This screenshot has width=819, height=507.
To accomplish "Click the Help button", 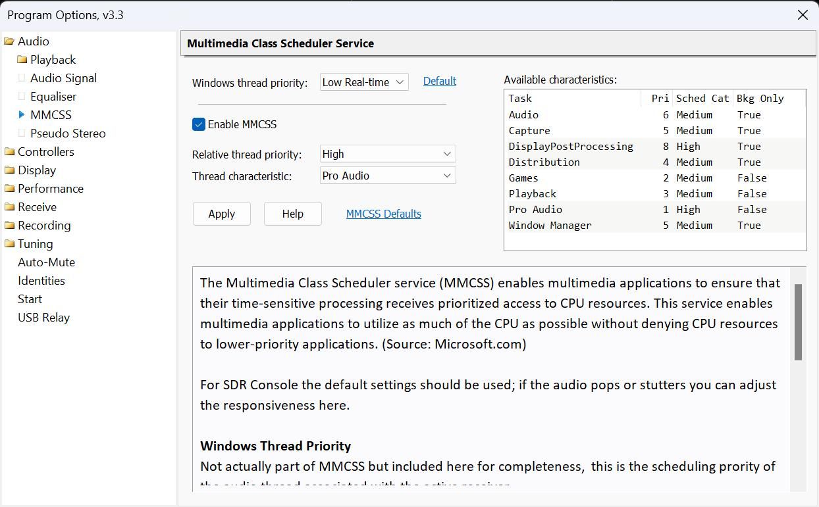I will point(292,213).
